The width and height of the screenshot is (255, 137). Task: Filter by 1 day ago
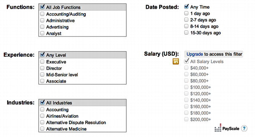(186, 13)
